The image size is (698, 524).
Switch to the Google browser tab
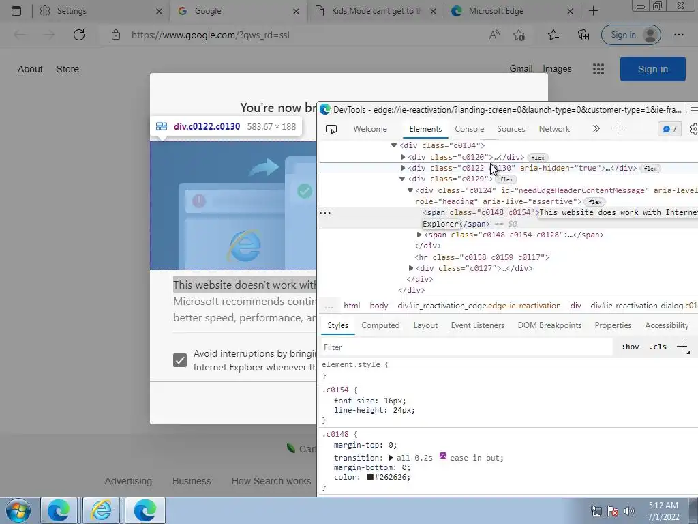pyautogui.click(x=239, y=11)
